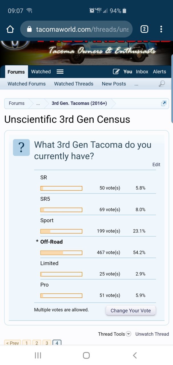Screen dimensions: 173x365
Task: Tap the Android back navigation button
Action: [x=135, y=355]
